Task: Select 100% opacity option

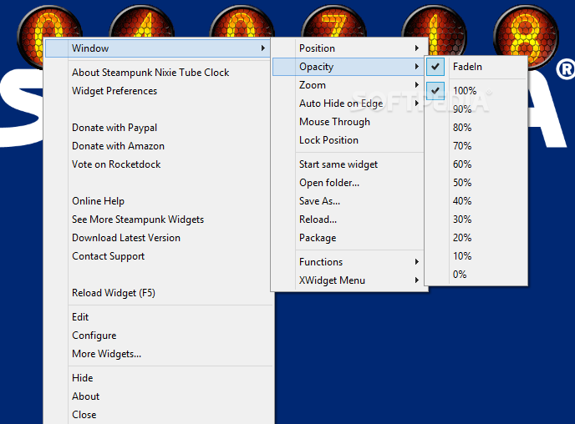Action: pos(476,90)
